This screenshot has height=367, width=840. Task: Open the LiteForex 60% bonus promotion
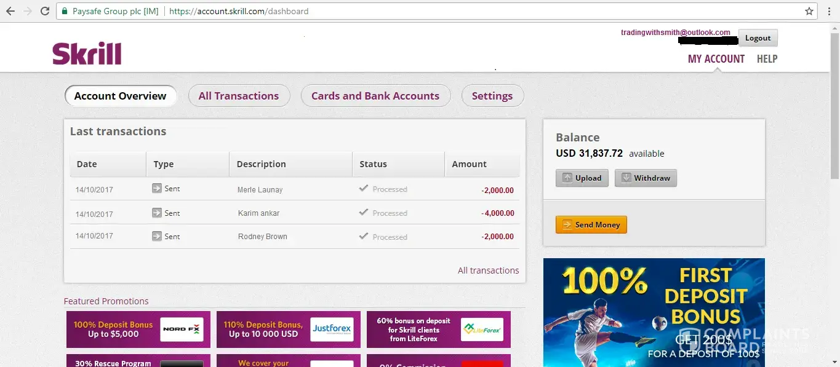point(439,330)
